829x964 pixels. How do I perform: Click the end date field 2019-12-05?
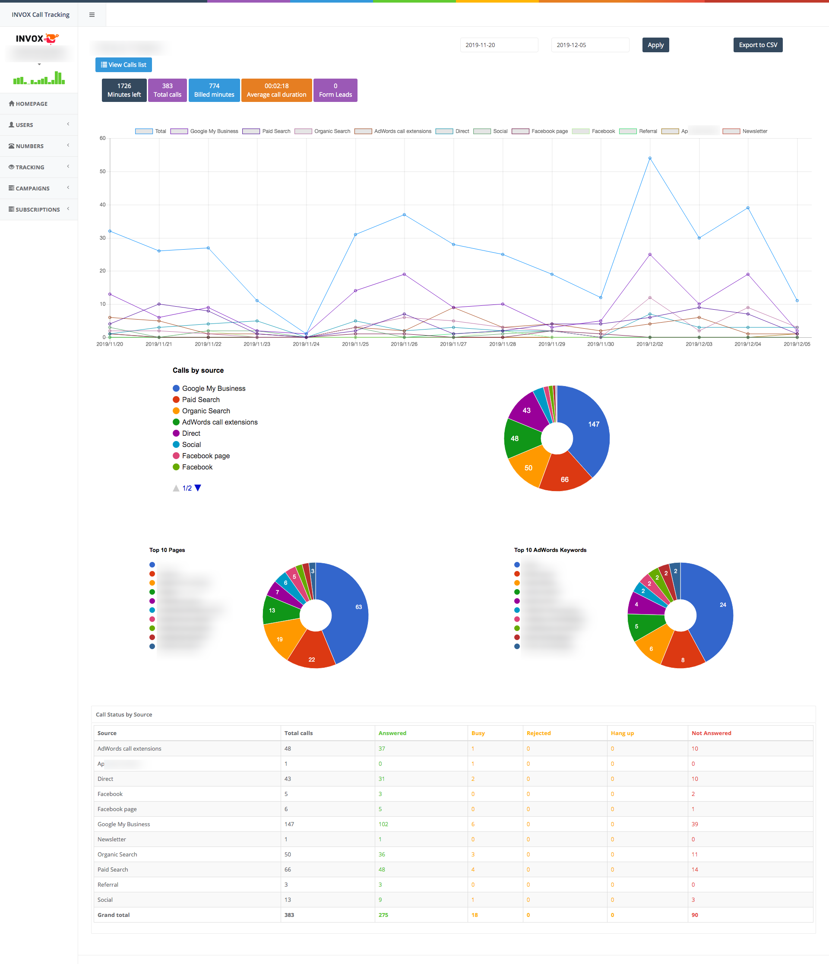pos(590,45)
